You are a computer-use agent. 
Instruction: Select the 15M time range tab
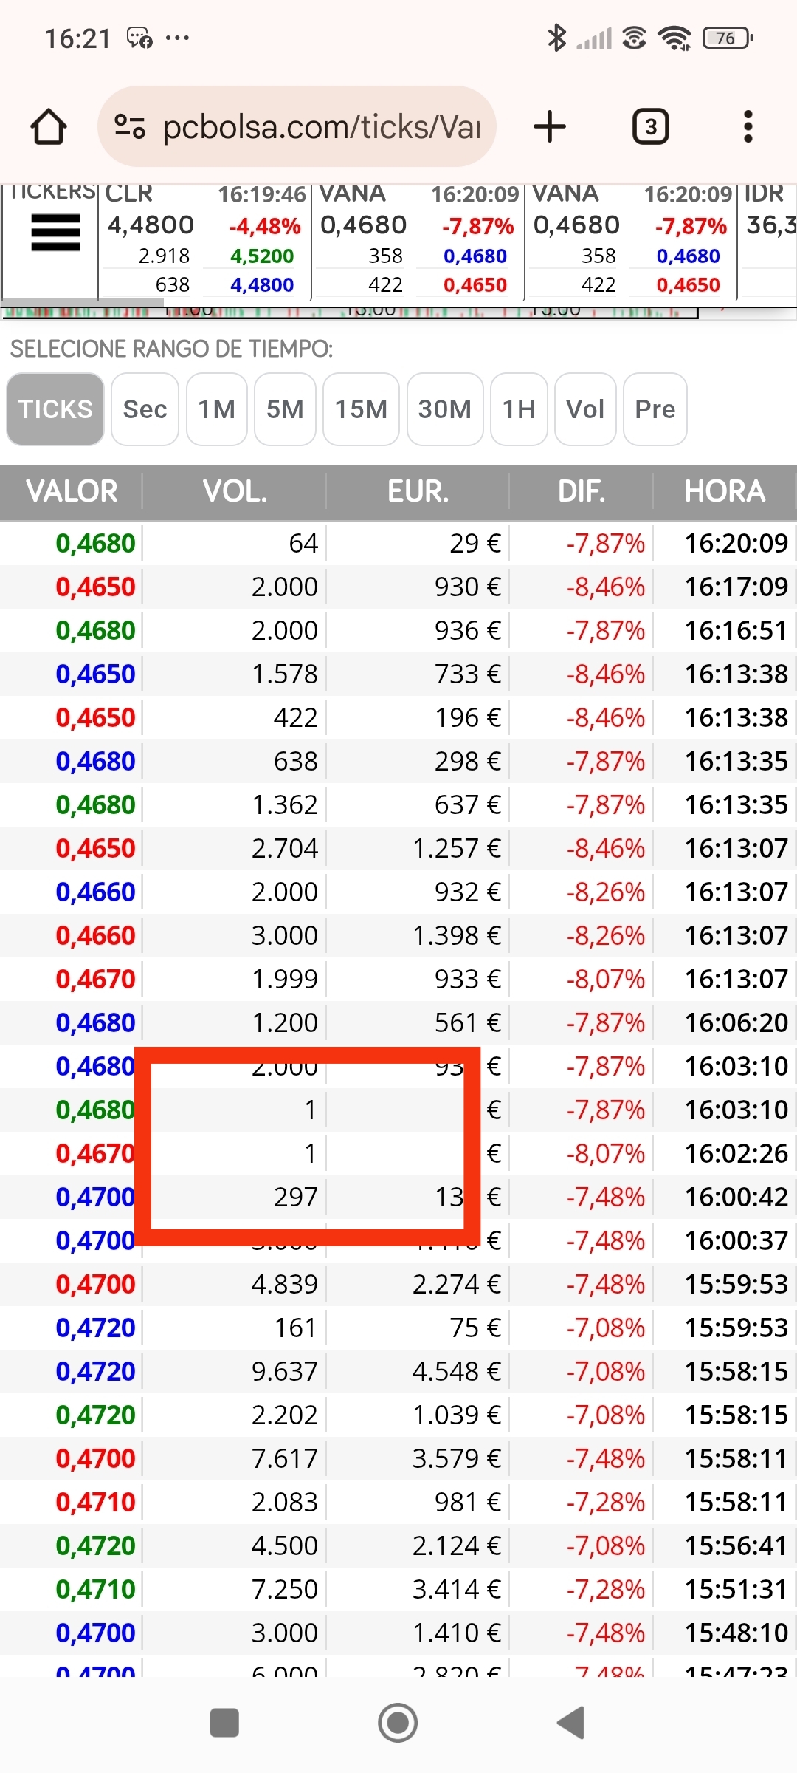point(361,409)
